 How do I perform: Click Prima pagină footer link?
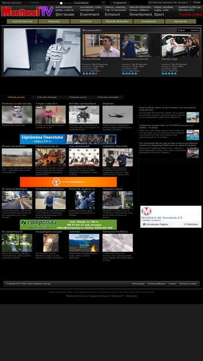[139, 284]
